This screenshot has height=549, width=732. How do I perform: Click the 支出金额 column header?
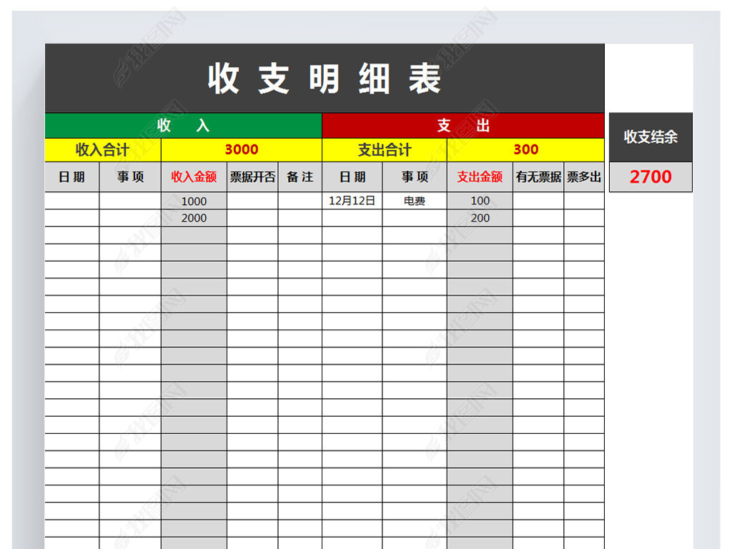click(x=480, y=177)
